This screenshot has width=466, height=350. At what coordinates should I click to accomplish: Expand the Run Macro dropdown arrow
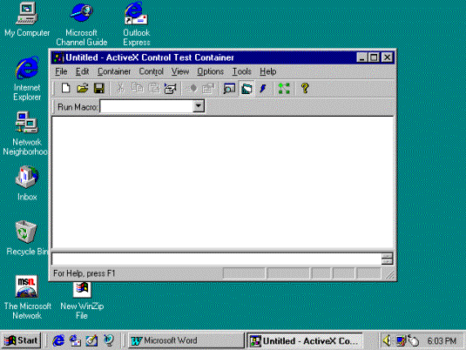point(199,105)
